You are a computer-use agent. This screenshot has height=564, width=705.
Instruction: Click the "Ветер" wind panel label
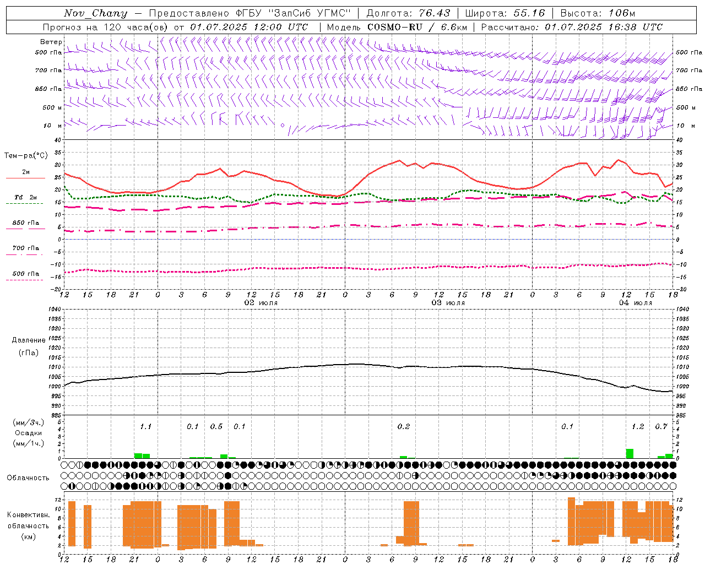pos(51,42)
